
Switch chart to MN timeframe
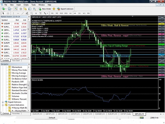[88, 13]
